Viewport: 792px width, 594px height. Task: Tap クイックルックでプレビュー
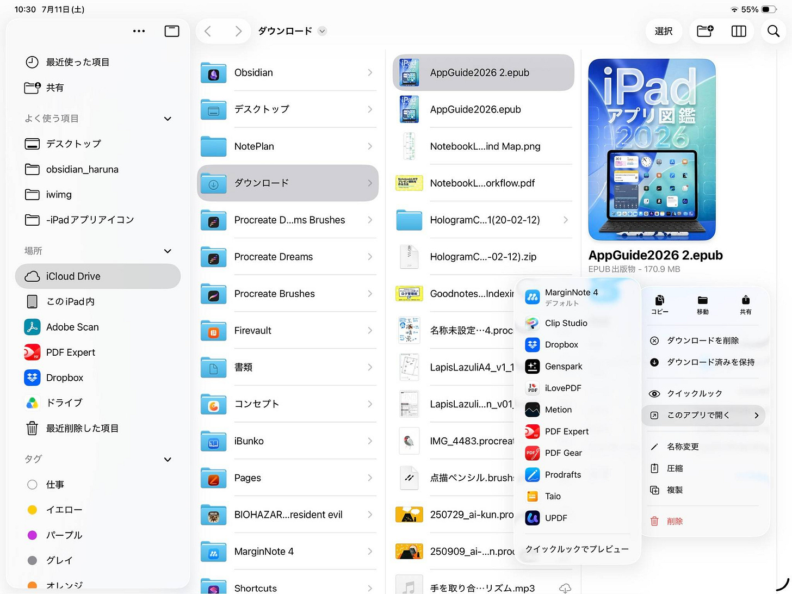pyautogui.click(x=577, y=549)
